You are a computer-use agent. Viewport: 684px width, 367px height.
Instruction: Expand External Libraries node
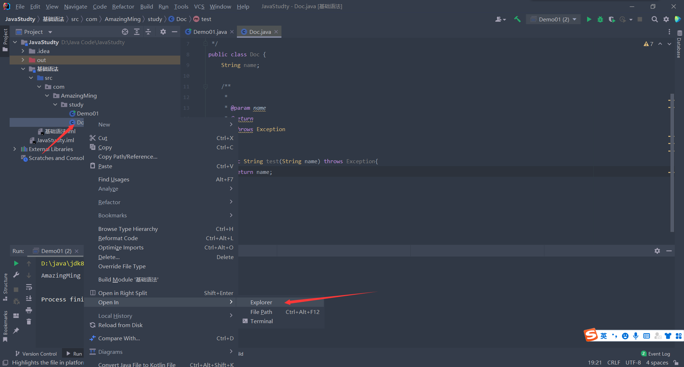pyautogui.click(x=15, y=149)
